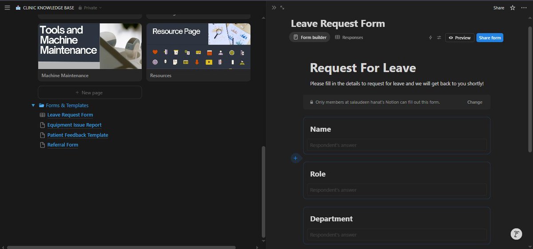Click the Forms & Templates heading text

click(67, 106)
